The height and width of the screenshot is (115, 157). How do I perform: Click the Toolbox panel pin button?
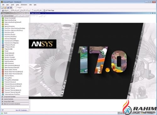(x=26, y=13)
